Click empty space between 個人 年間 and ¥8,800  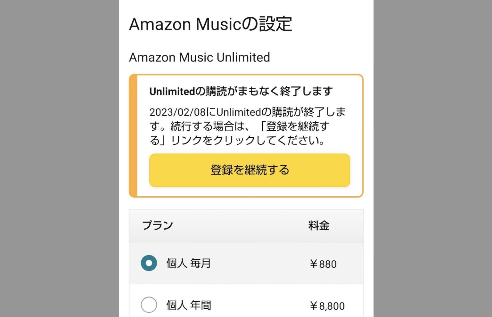pyautogui.click(x=260, y=305)
